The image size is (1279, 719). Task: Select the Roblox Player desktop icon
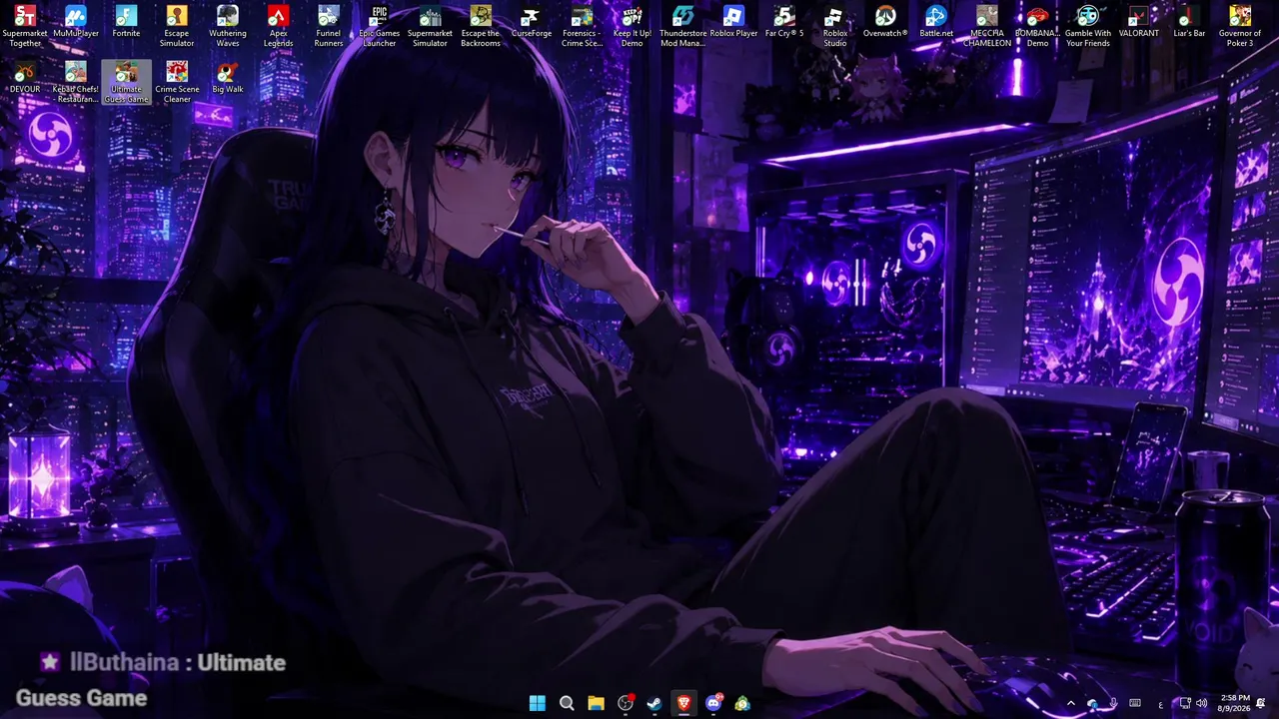point(733,22)
